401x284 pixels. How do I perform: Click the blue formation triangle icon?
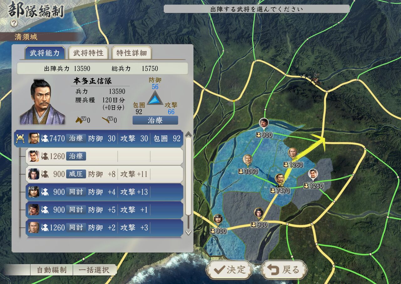coord(155,98)
